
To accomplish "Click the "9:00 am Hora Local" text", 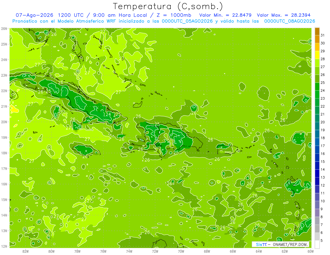I will [x=119, y=15].
